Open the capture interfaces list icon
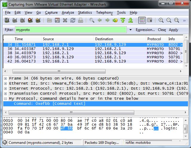This screenshot has width=191, height=148. pyautogui.click(x=7, y=20)
